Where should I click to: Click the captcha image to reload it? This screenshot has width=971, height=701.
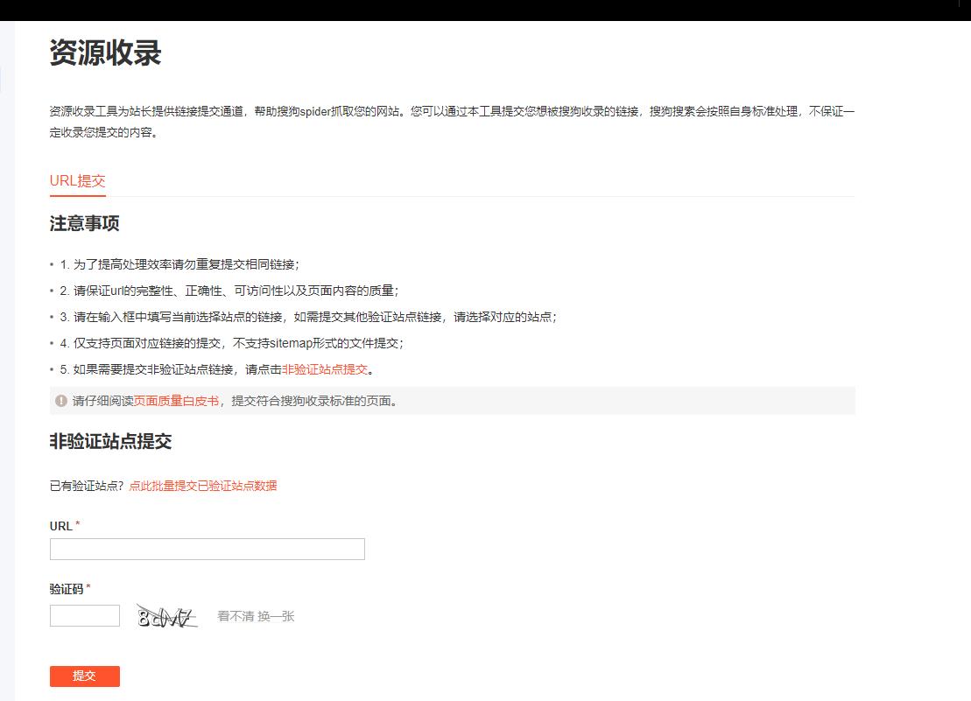pos(166,615)
